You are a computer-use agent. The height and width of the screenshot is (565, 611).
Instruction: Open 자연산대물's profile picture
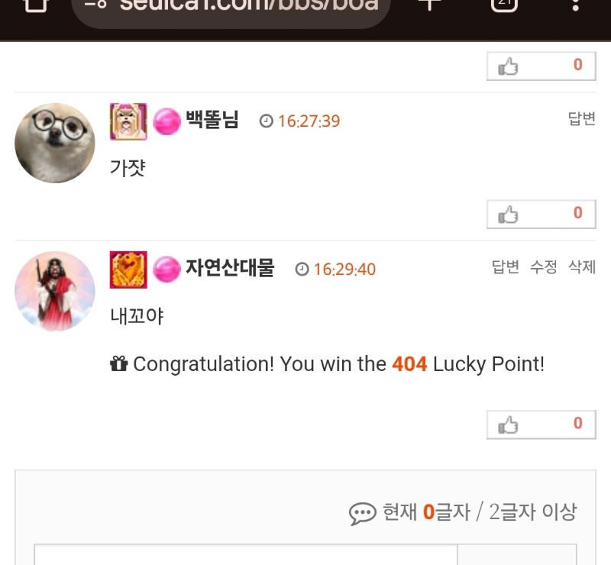click(x=55, y=291)
